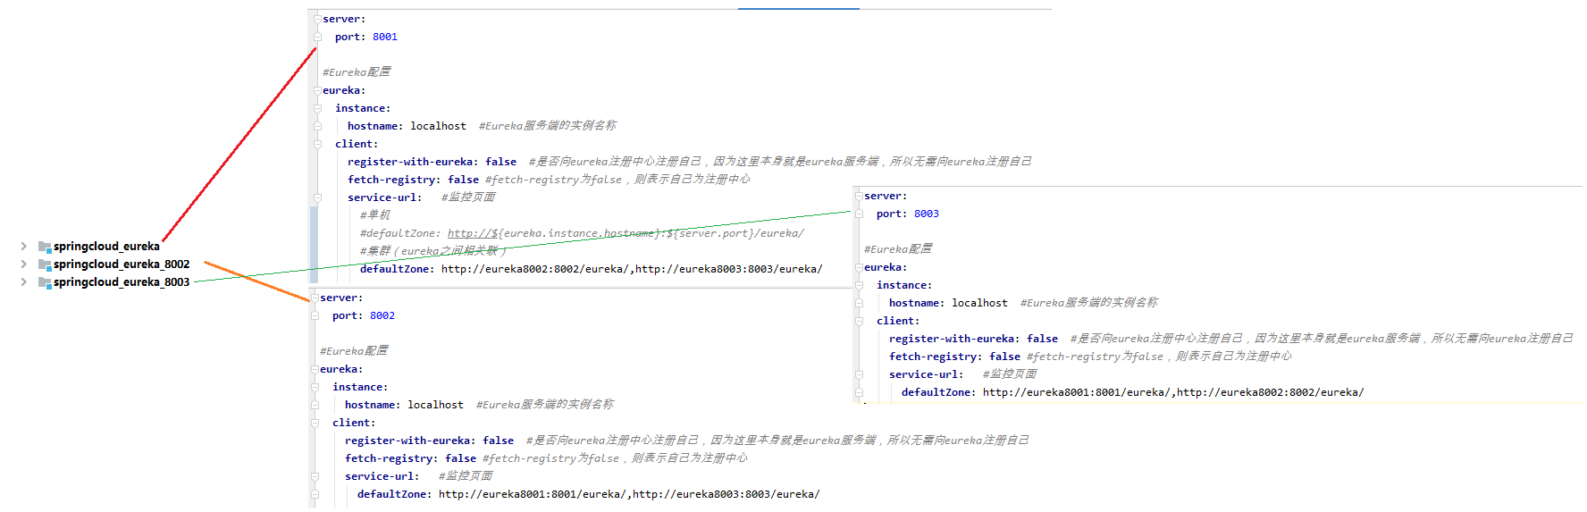Click hostname localhost in port 8003 config
The image size is (1587, 512).
pyautogui.click(x=949, y=303)
